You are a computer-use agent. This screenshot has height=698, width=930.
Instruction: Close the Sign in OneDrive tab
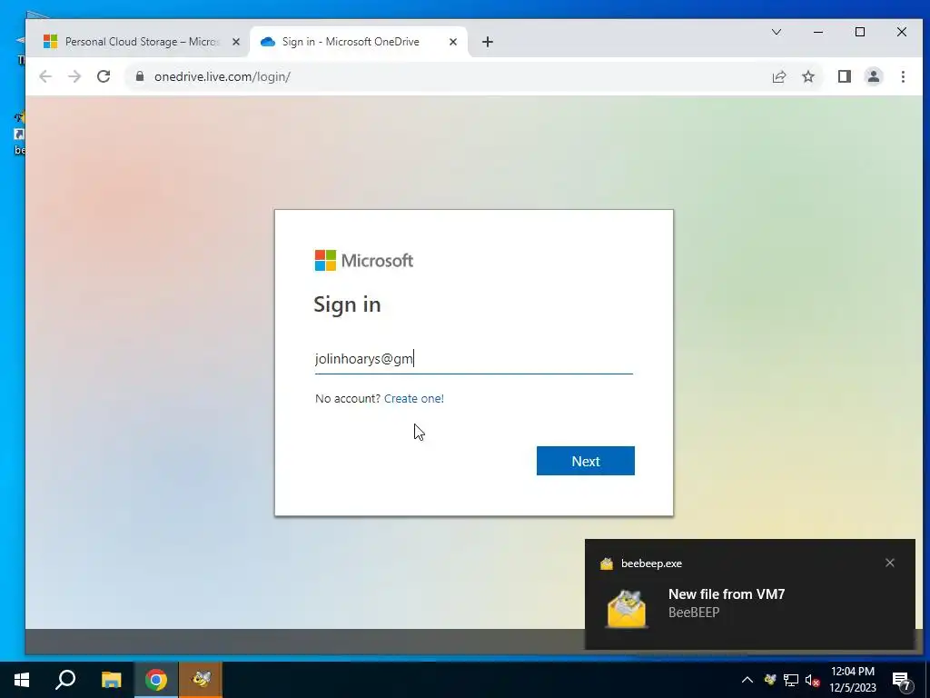point(453,42)
